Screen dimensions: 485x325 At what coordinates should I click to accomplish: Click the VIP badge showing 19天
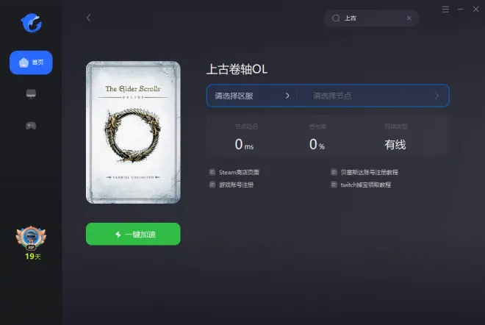[x=32, y=243]
